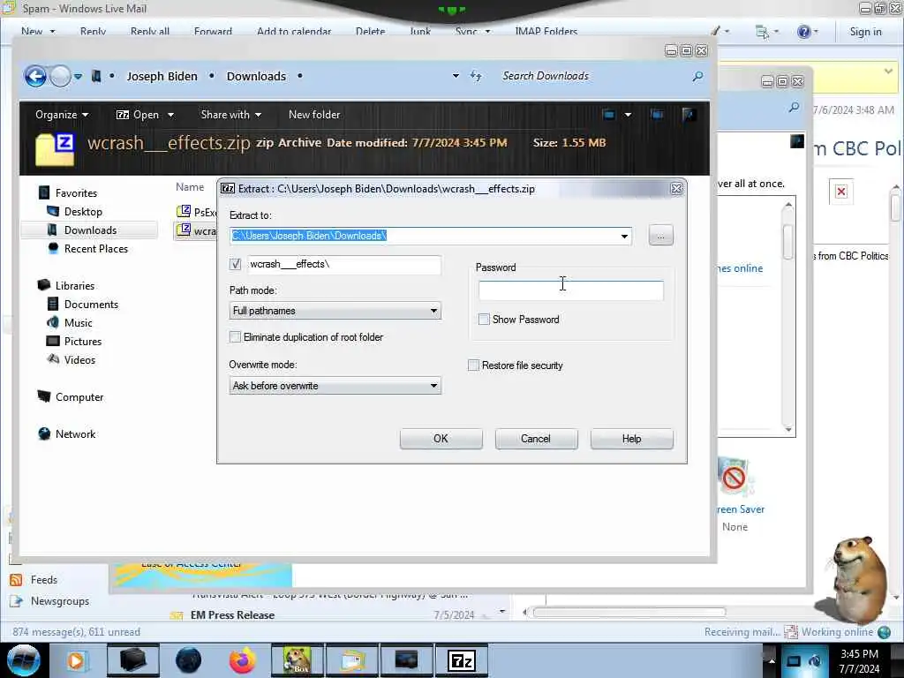Open Firefox from taskbar

click(x=242, y=660)
